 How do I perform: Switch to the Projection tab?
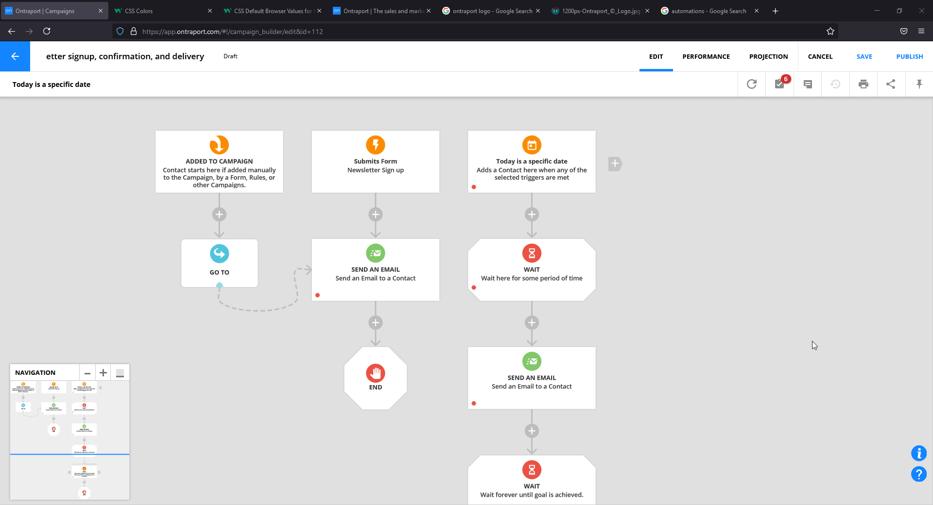point(768,56)
